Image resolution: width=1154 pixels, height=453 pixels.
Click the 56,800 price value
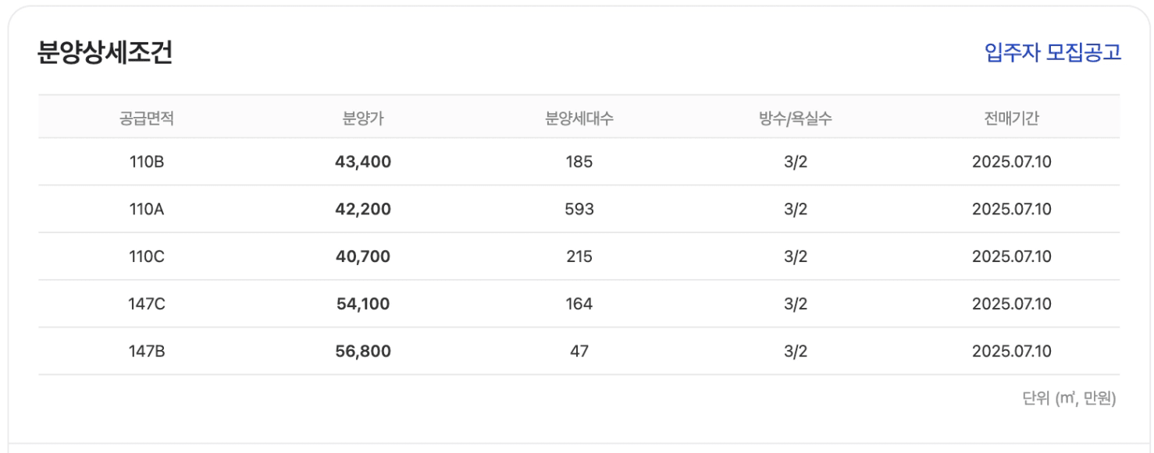[x=363, y=351]
